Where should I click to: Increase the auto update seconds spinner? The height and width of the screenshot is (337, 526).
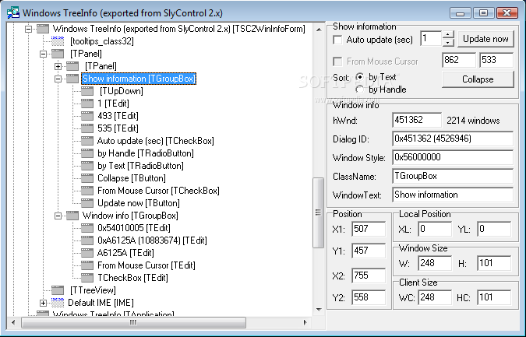[448, 34]
